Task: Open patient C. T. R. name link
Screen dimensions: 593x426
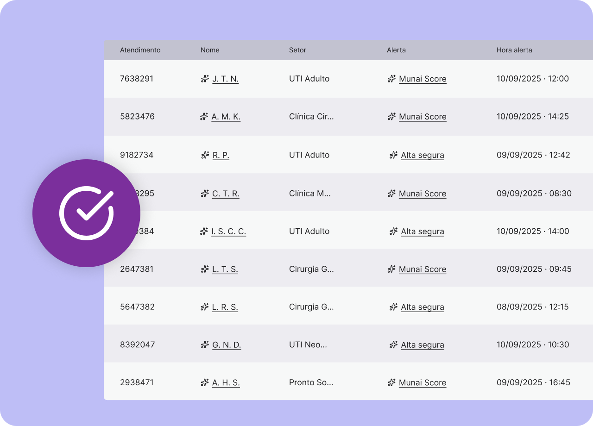Action: click(226, 194)
